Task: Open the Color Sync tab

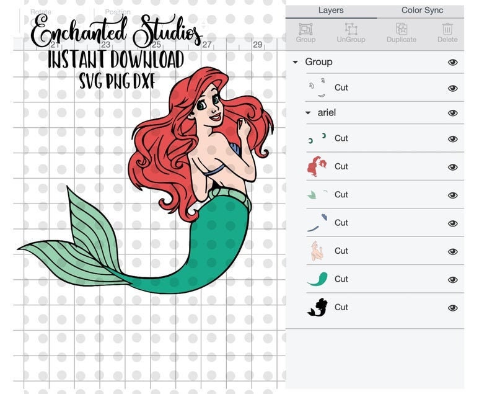Action: (x=422, y=10)
